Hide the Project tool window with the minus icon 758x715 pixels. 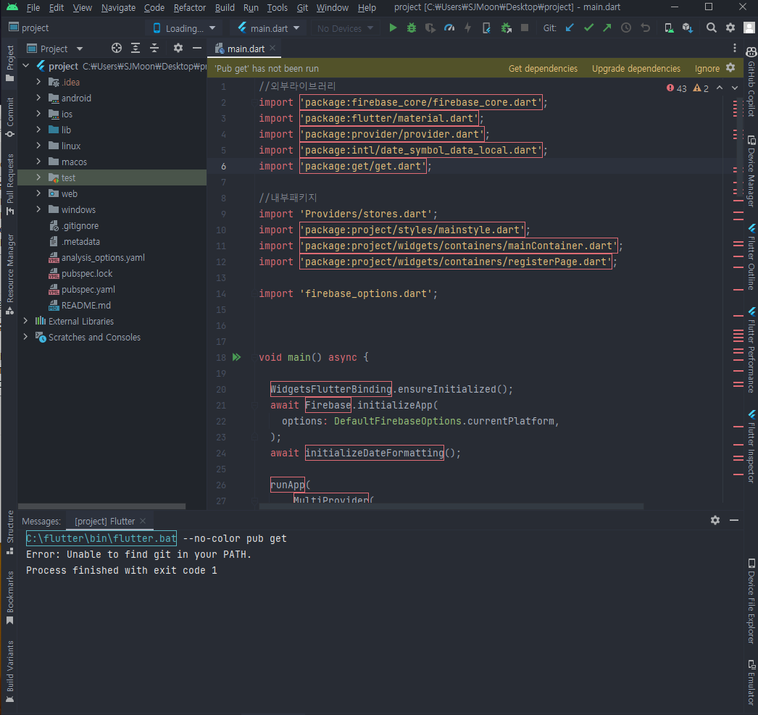point(197,48)
